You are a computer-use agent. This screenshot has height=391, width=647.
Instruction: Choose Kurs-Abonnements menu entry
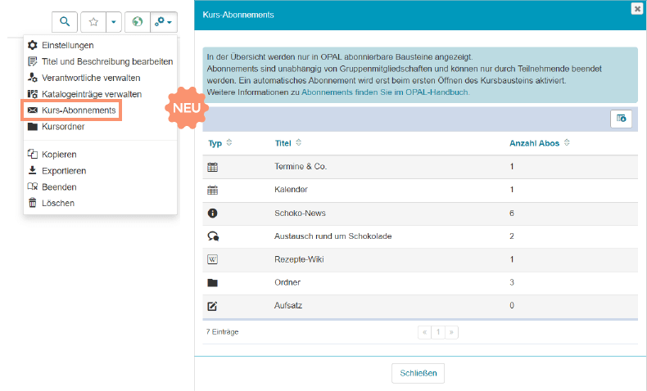[78, 110]
